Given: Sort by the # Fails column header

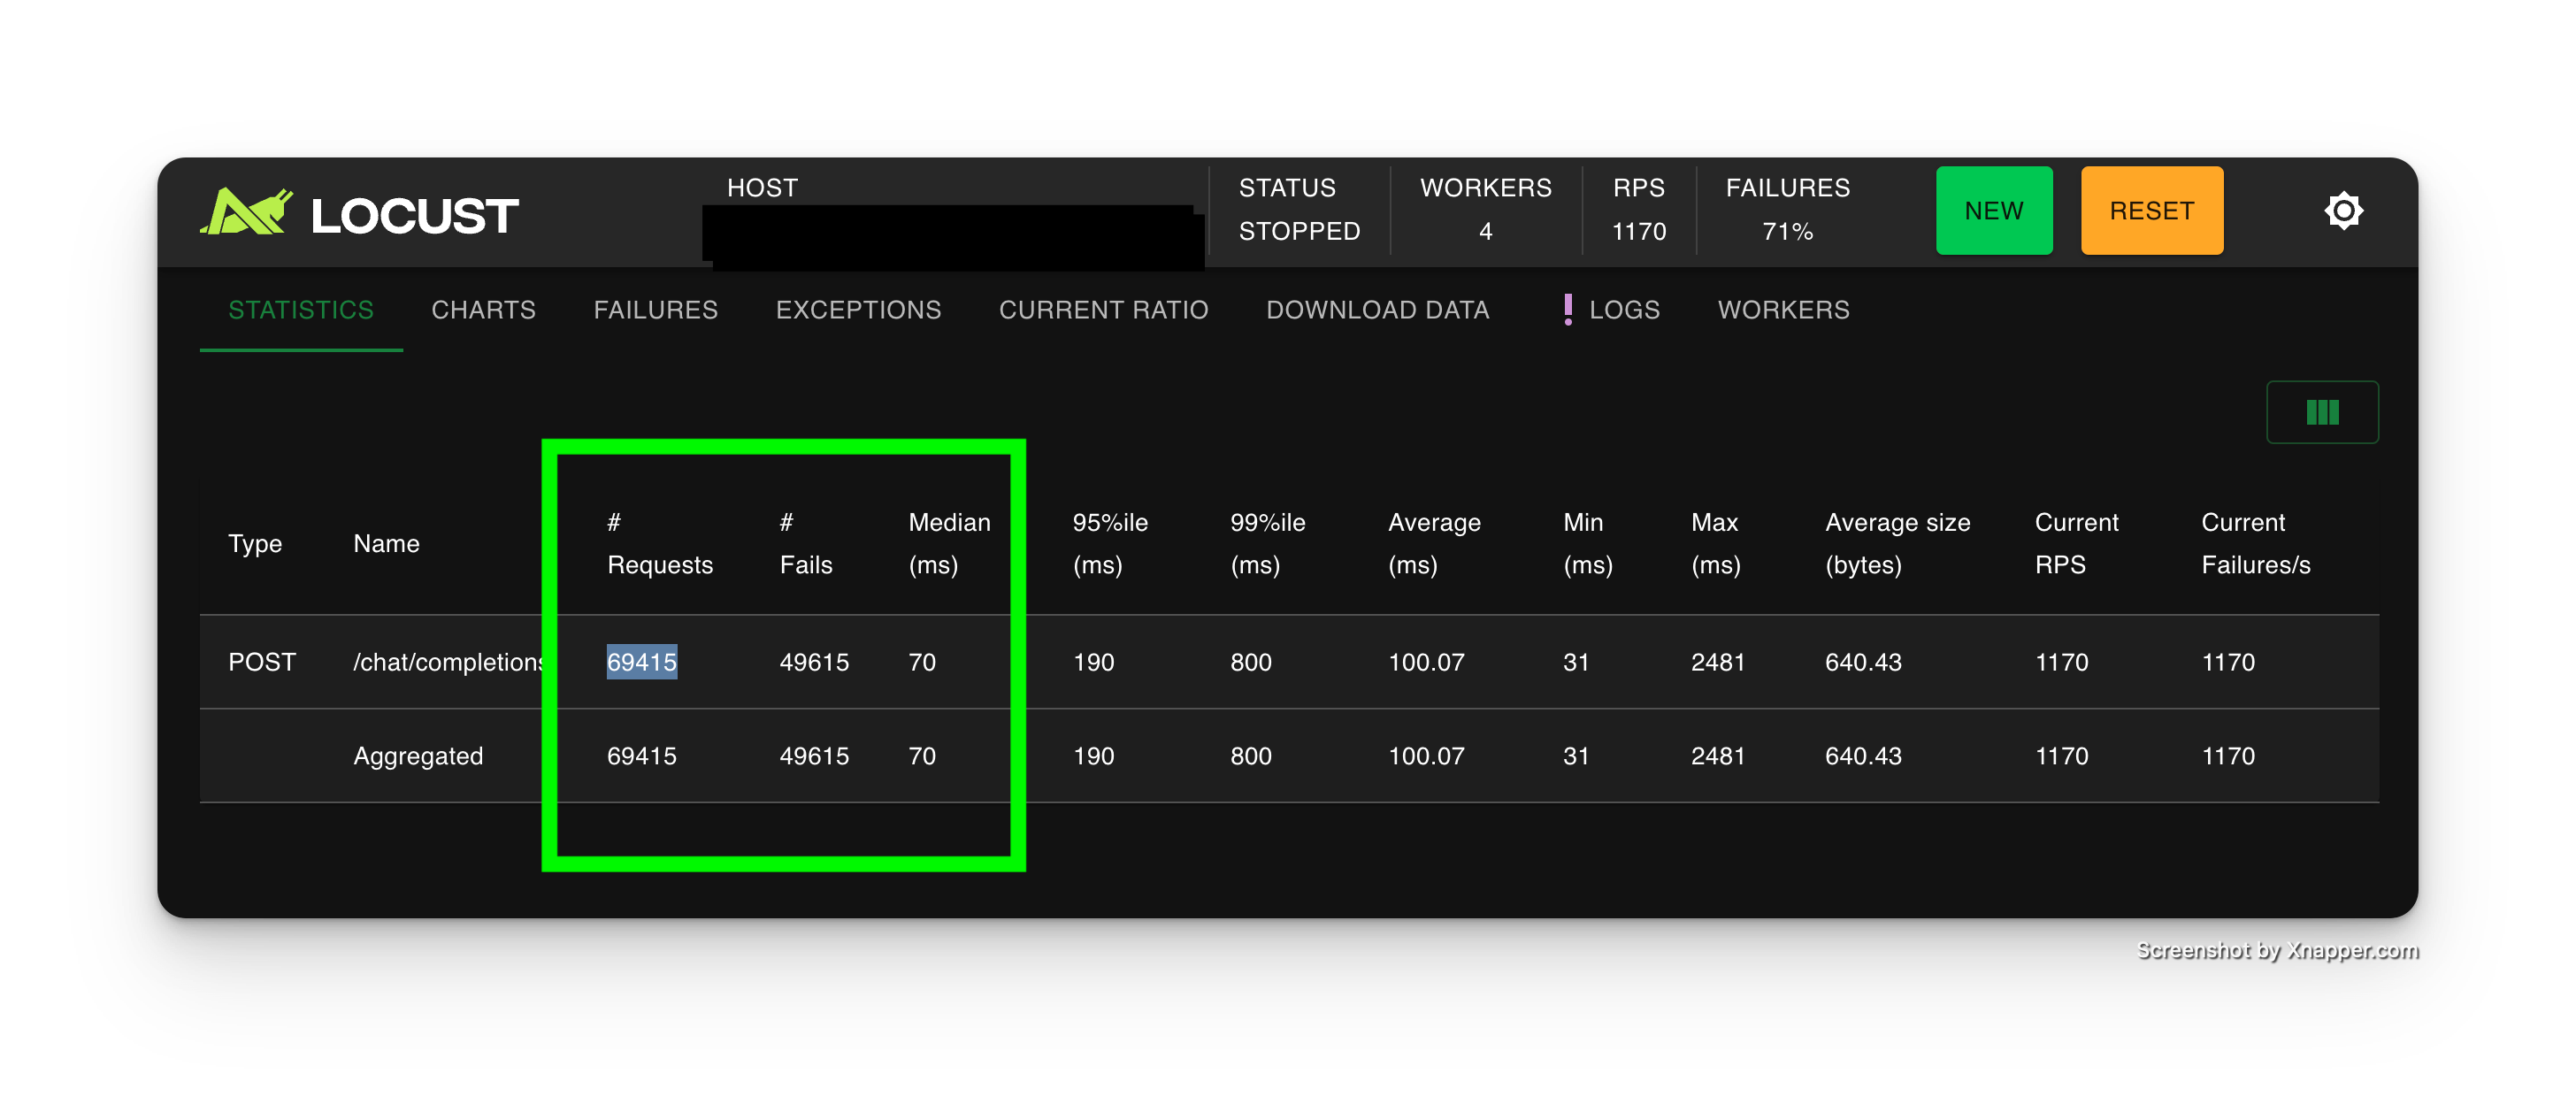Looking at the screenshot, I should tap(805, 543).
